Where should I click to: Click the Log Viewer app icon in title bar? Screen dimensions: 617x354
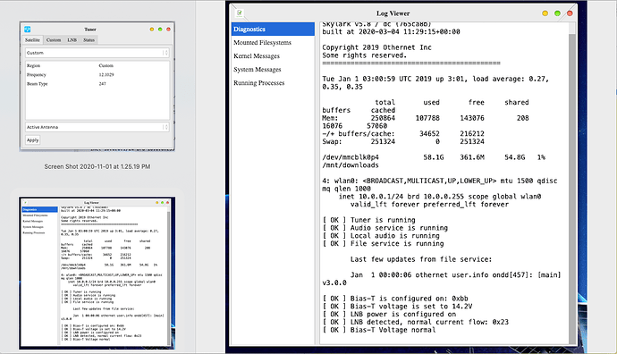(x=240, y=13)
